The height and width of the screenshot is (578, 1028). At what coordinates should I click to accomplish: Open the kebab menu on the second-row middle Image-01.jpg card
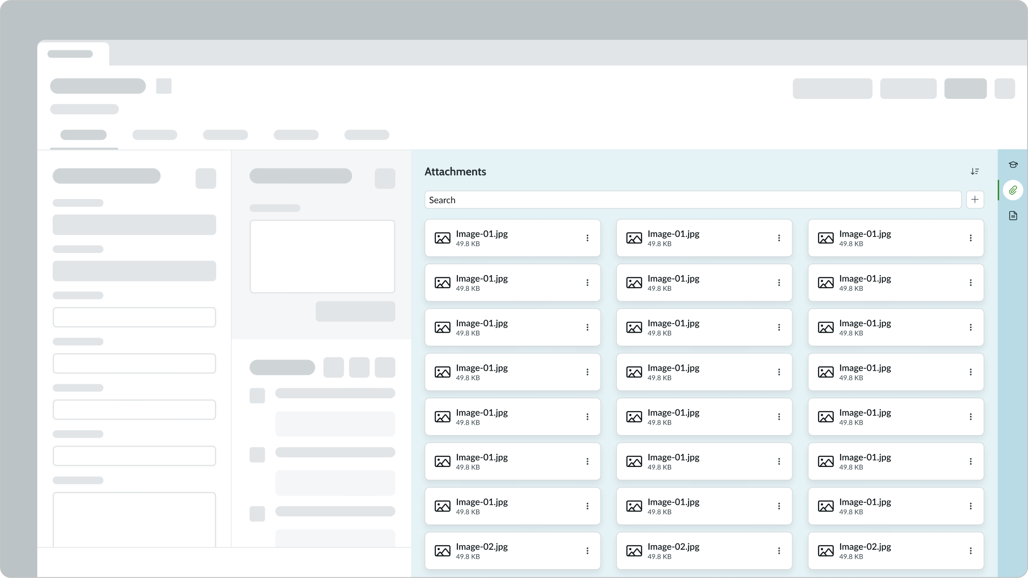779,283
